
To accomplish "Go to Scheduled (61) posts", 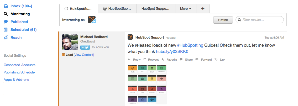I will tap(23, 30).
